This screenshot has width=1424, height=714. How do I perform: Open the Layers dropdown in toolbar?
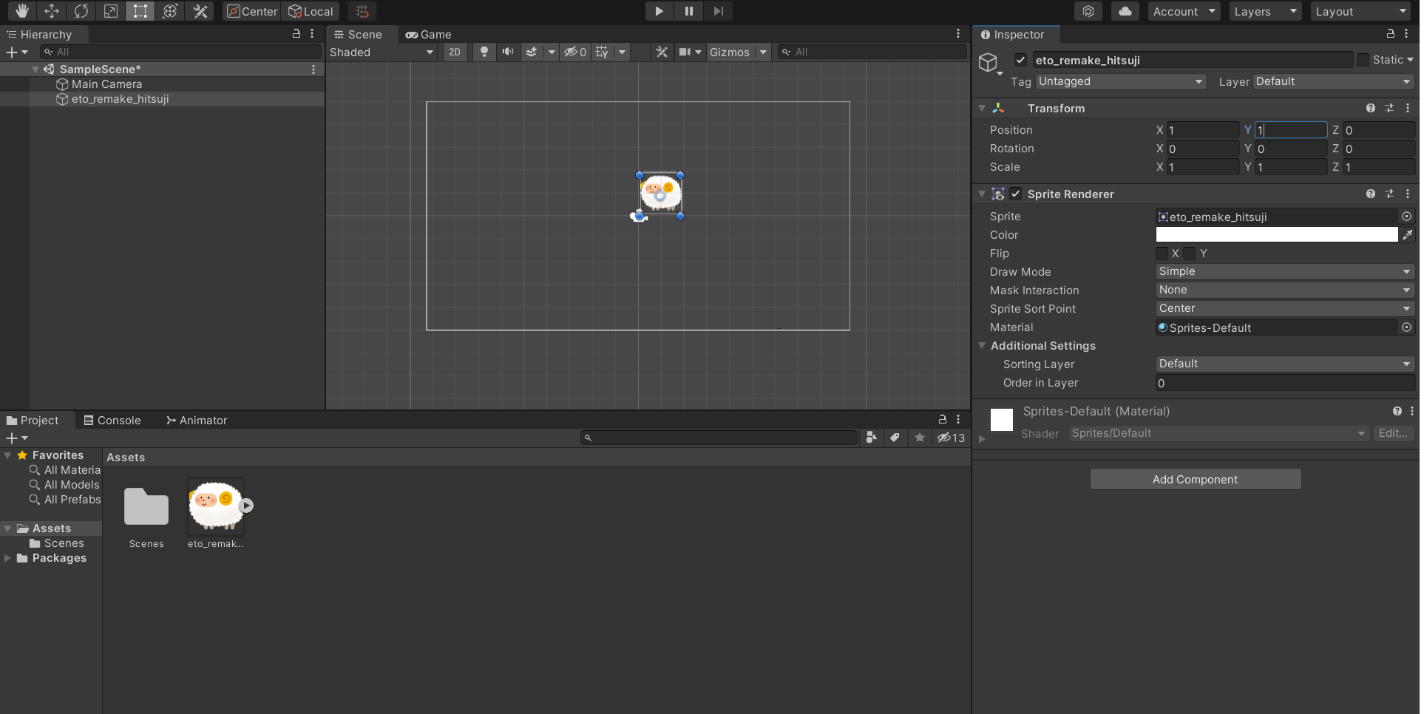coord(1265,11)
